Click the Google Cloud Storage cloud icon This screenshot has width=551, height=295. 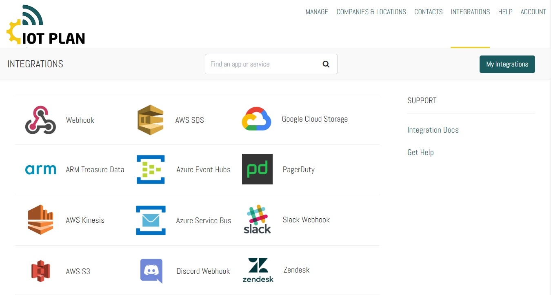click(x=256, y=119)
